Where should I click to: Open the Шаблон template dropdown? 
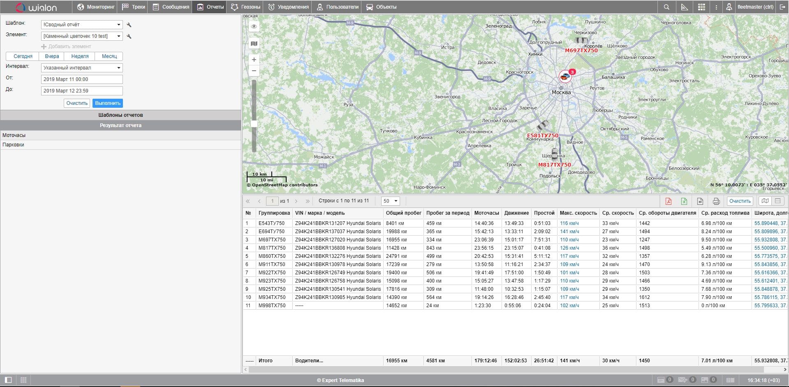[x=82, y=25]
